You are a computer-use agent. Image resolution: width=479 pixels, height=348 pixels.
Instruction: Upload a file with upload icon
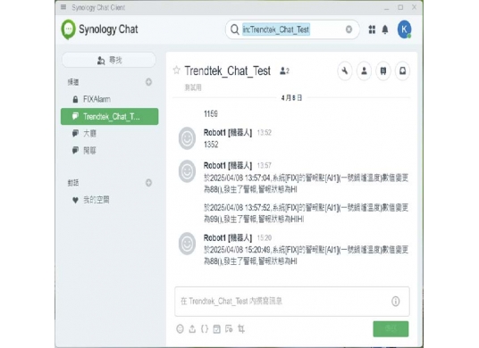click(x=192, y=328)
